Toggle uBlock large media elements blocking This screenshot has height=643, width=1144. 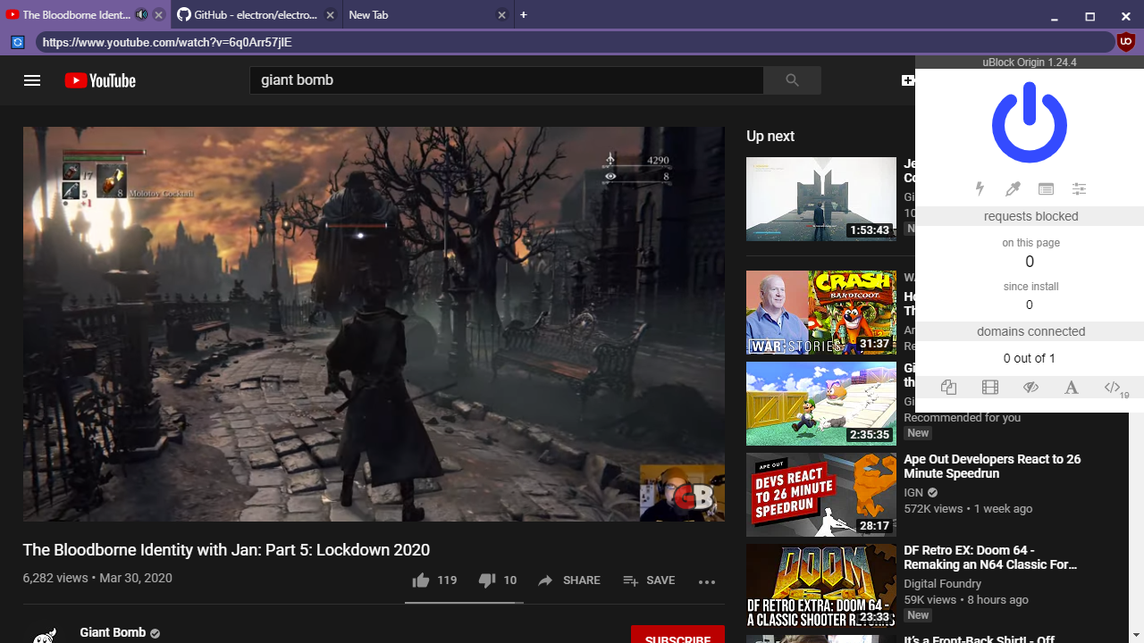pos(989,387)
